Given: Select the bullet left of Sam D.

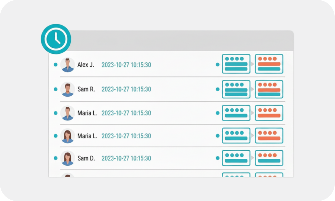Looking at the screenshot, I should pos(56,158).
